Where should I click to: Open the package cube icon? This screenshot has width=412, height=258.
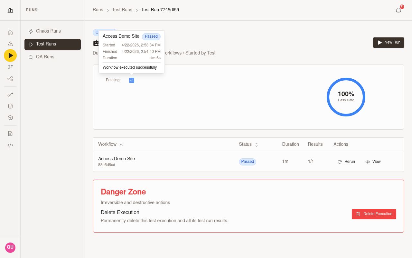(x=10, y=118)
